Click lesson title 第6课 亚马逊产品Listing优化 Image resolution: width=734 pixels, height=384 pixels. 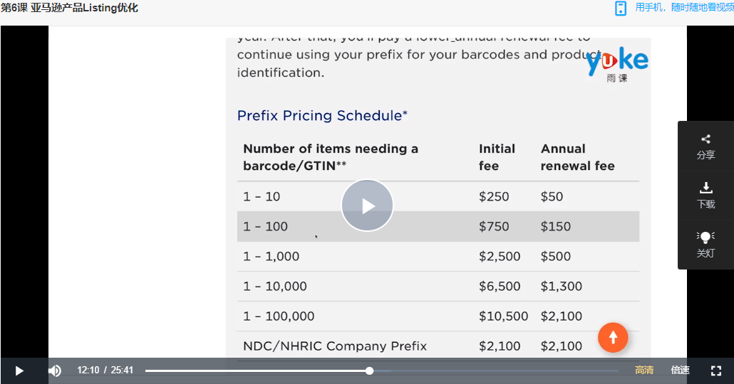click(69, 8)
